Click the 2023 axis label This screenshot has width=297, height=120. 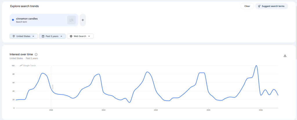click(104, 110)
